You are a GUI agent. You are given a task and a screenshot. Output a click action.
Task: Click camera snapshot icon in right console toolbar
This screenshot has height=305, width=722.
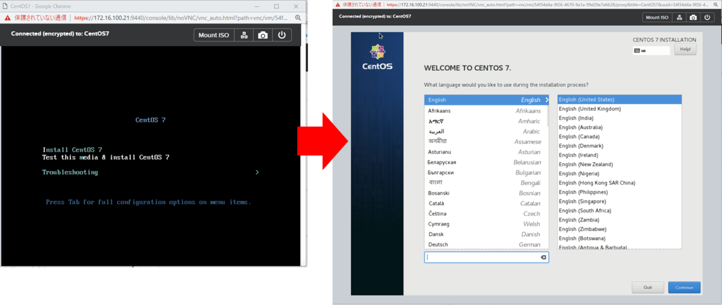point(693,17)
